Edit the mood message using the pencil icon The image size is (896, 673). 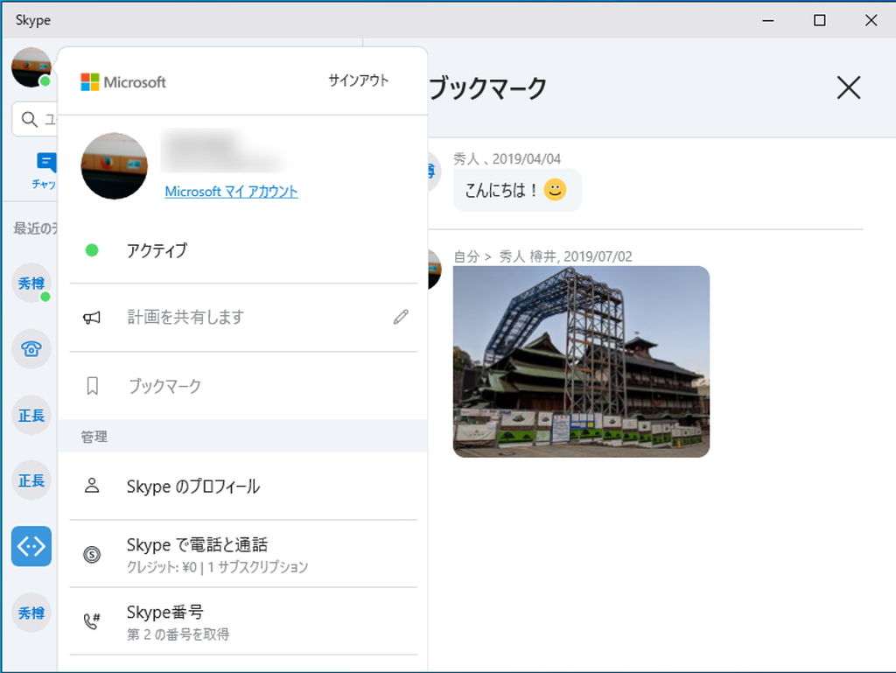point(401,317)
